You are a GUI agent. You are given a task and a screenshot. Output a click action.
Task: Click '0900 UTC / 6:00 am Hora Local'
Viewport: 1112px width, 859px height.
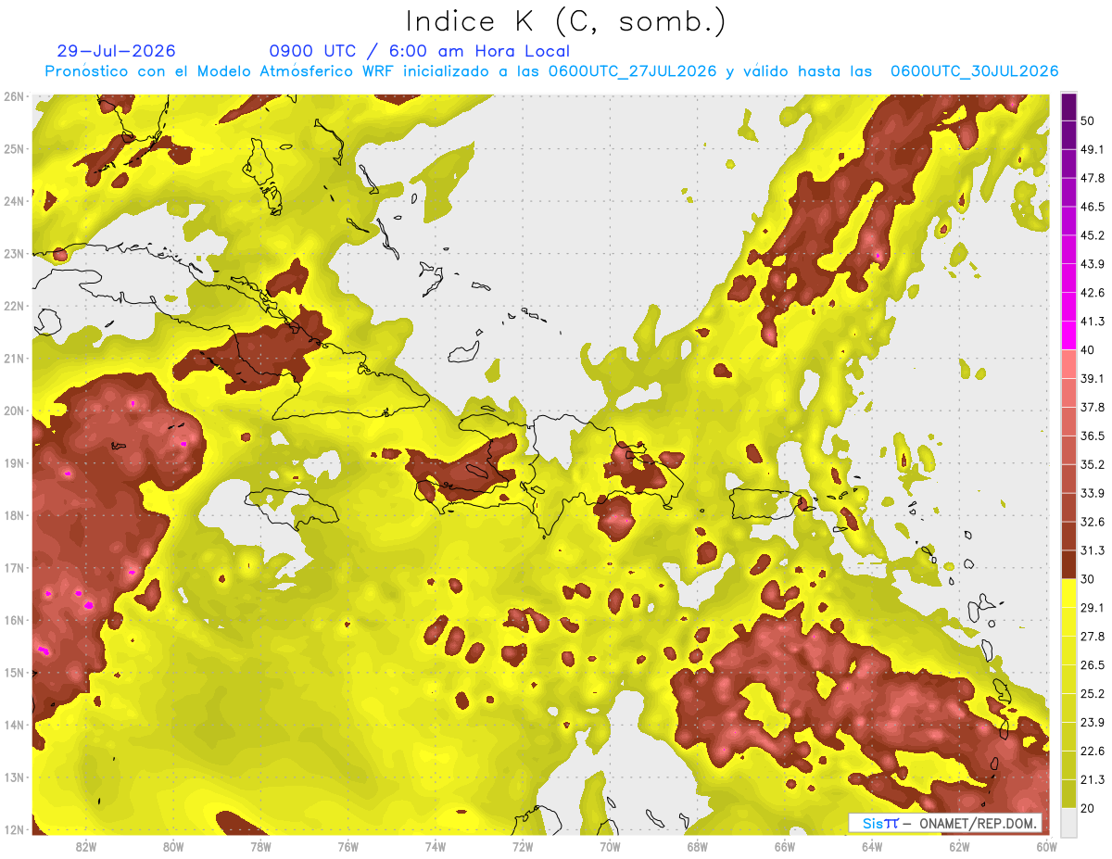[x=420, y=51]
